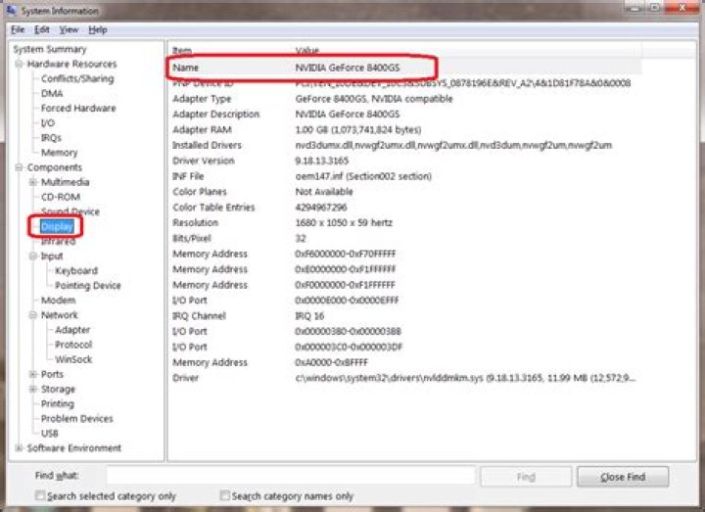Select the Adapter Type row

[x=404, y=99]
